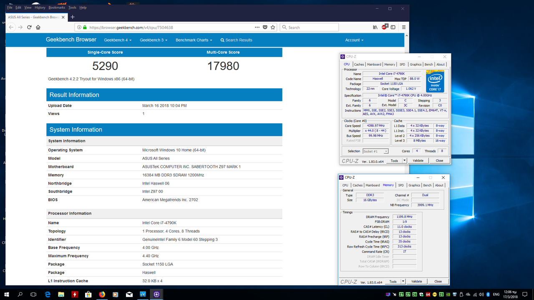Open the Firefox History menu
The height and width of the screenshot is (300, 534).
coord(40,7)
